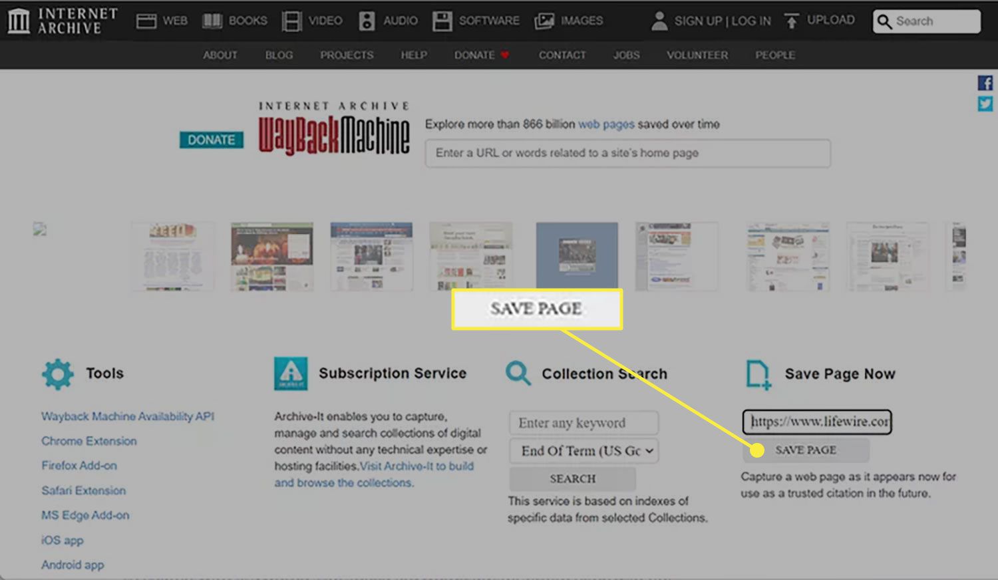
Task: Select the blue highlighted website thumbnail
Action: [x=577, y=256]
